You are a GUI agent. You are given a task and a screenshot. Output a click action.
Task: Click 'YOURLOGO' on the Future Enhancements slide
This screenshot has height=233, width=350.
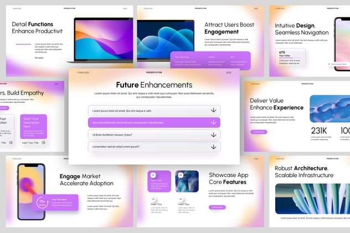83,73
